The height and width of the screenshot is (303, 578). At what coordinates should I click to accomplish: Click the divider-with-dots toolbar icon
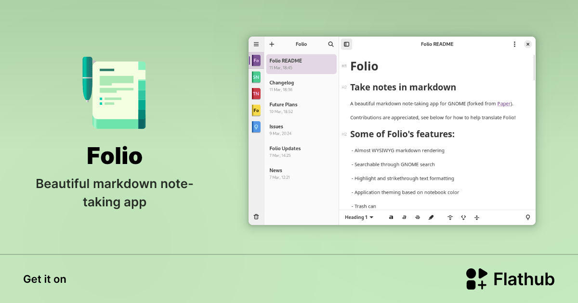pyautogui.click(x=477, y=217)
